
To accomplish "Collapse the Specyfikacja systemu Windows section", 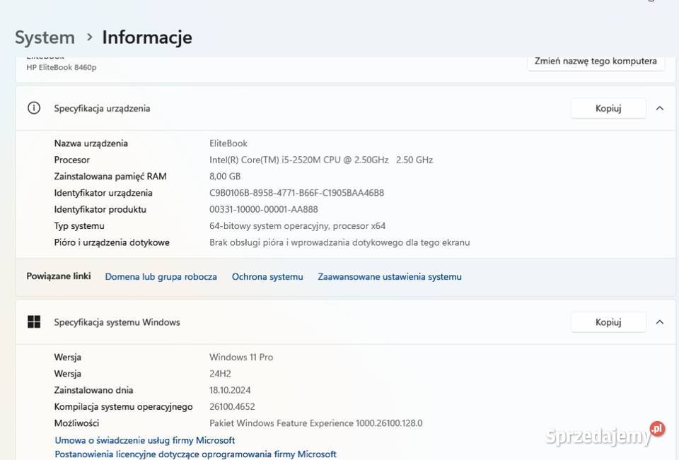I will point(659,322).
